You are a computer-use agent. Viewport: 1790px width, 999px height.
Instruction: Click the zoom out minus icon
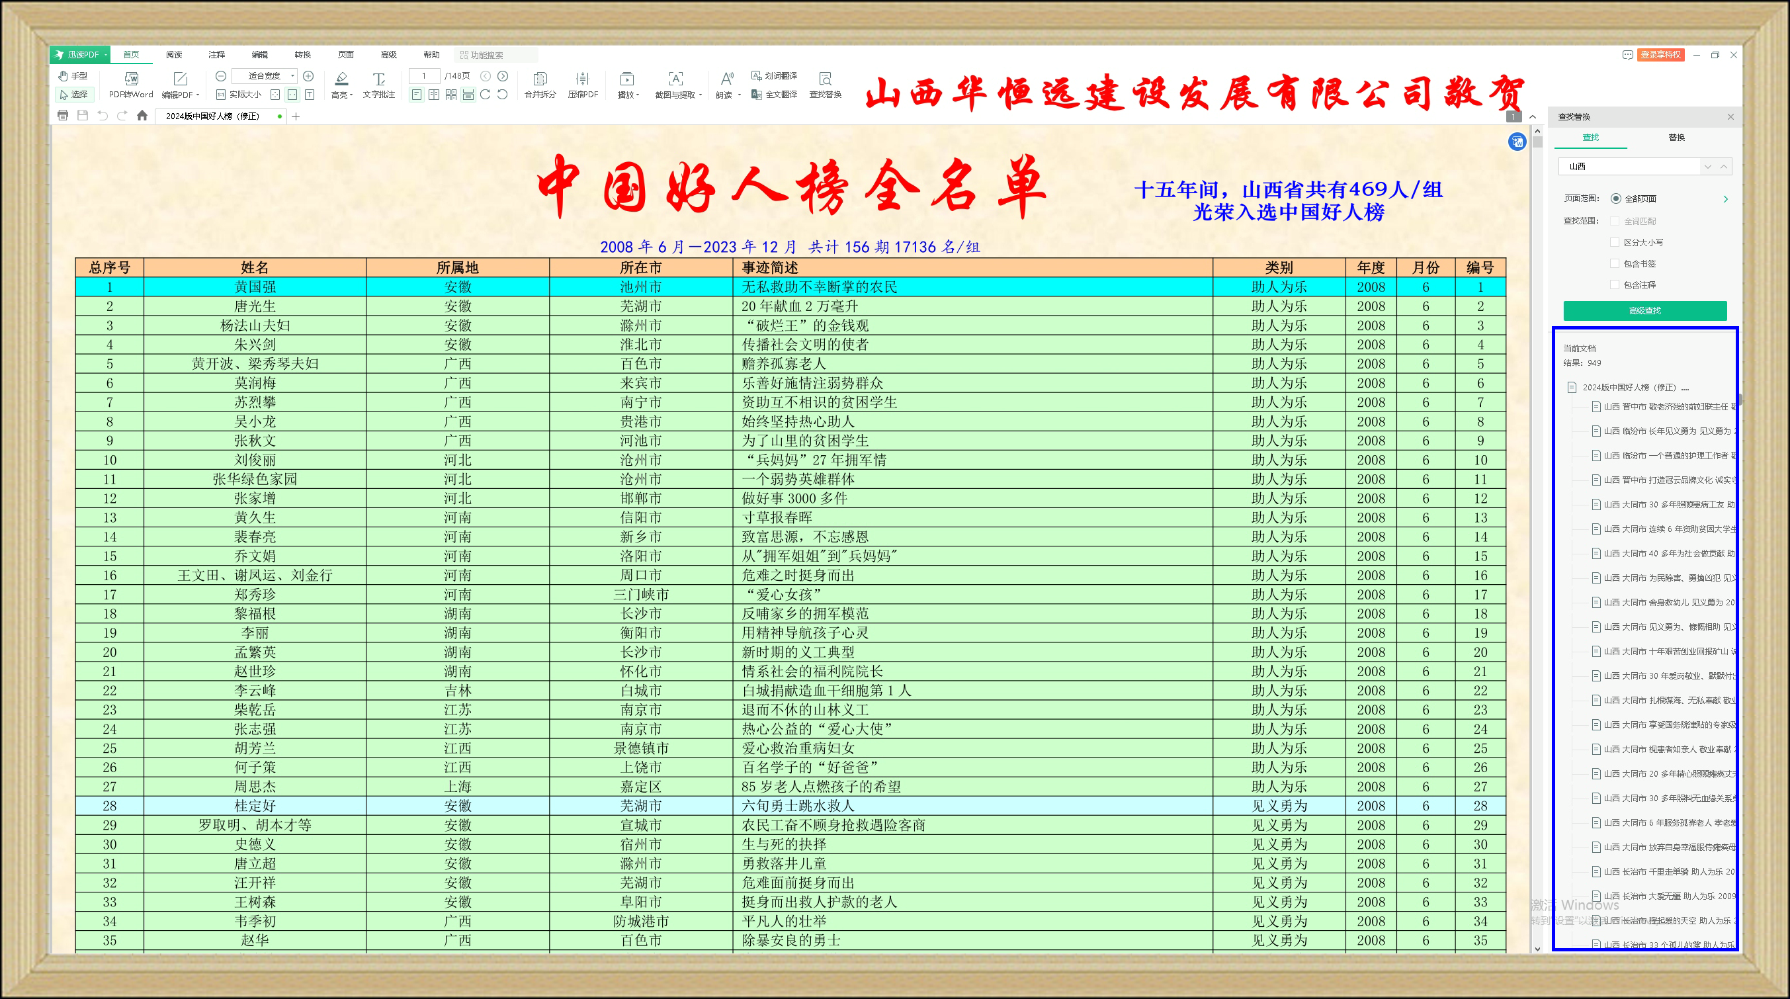click(x=221, y=75)
